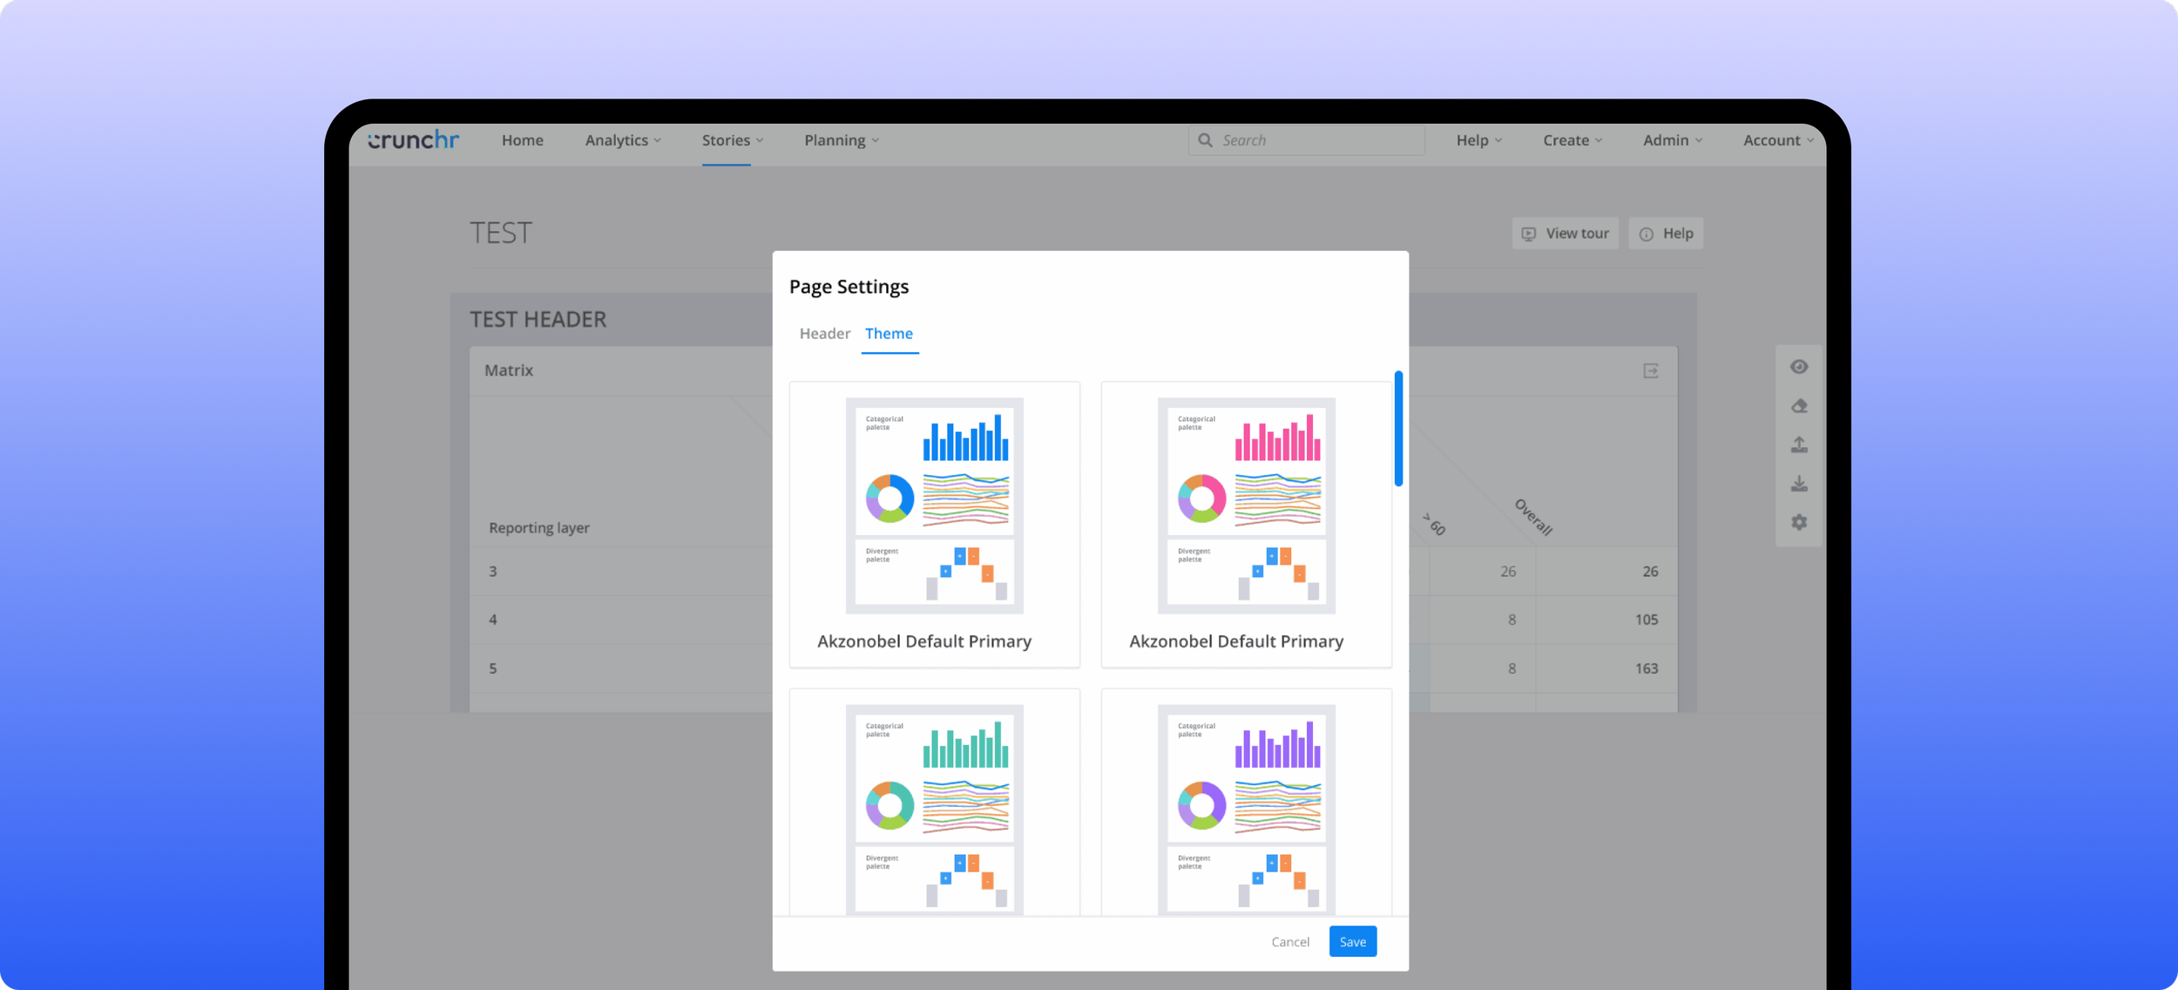This screenshot has width=2178, height=990.
Task: Expand the Planning dropdown
Action: [841, 140]
